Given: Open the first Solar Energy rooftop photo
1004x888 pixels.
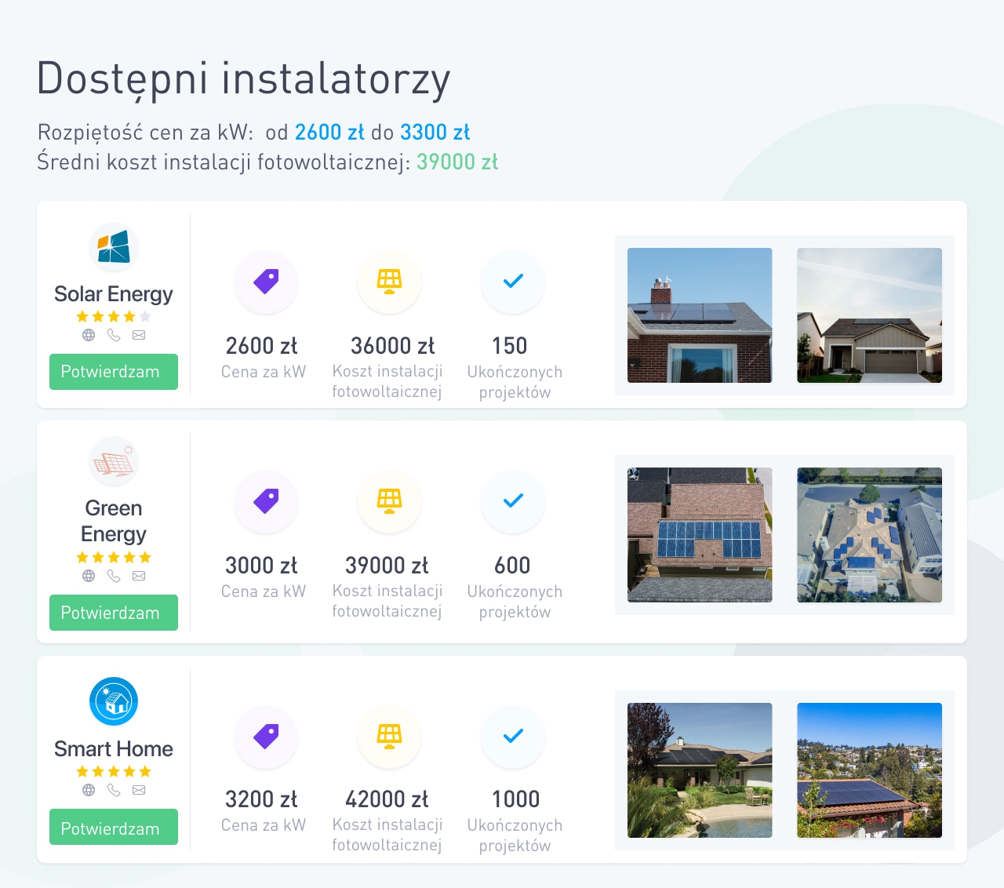Looking at the screenshot, I should [x=700, y=315].
